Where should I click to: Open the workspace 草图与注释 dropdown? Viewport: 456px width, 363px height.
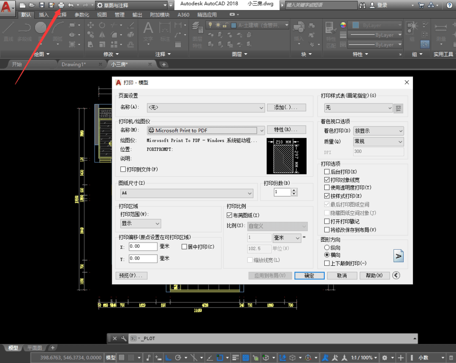(x=132, y=5)
